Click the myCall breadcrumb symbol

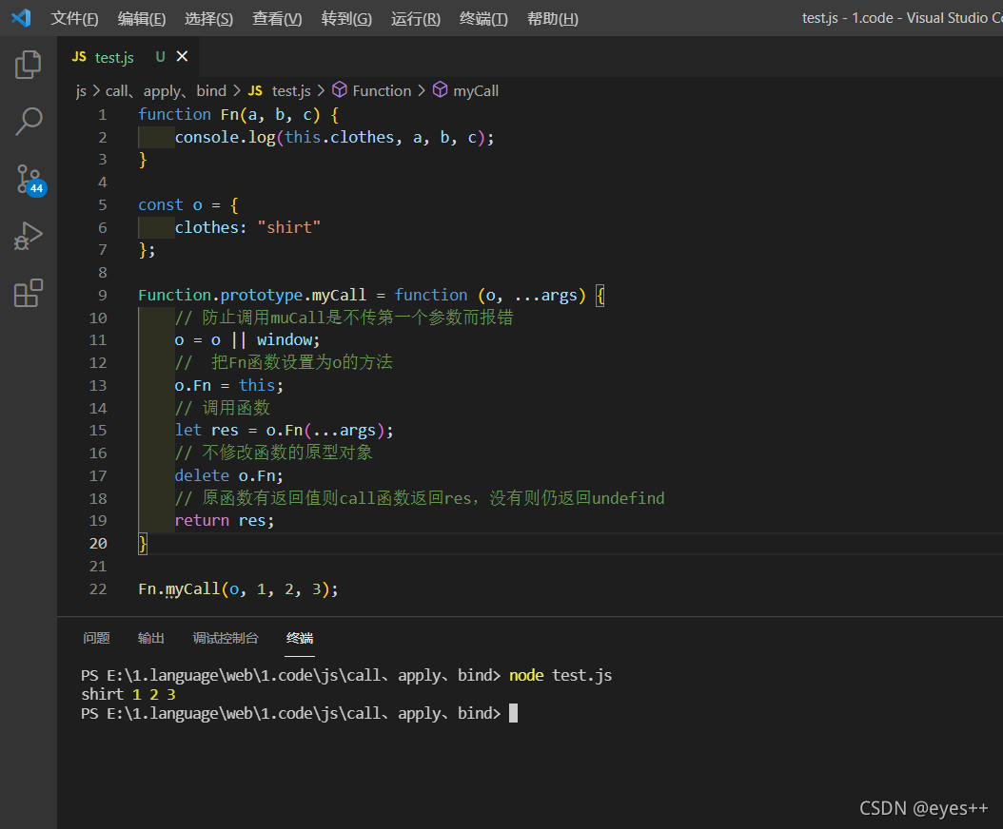click(x=465, y=90)
